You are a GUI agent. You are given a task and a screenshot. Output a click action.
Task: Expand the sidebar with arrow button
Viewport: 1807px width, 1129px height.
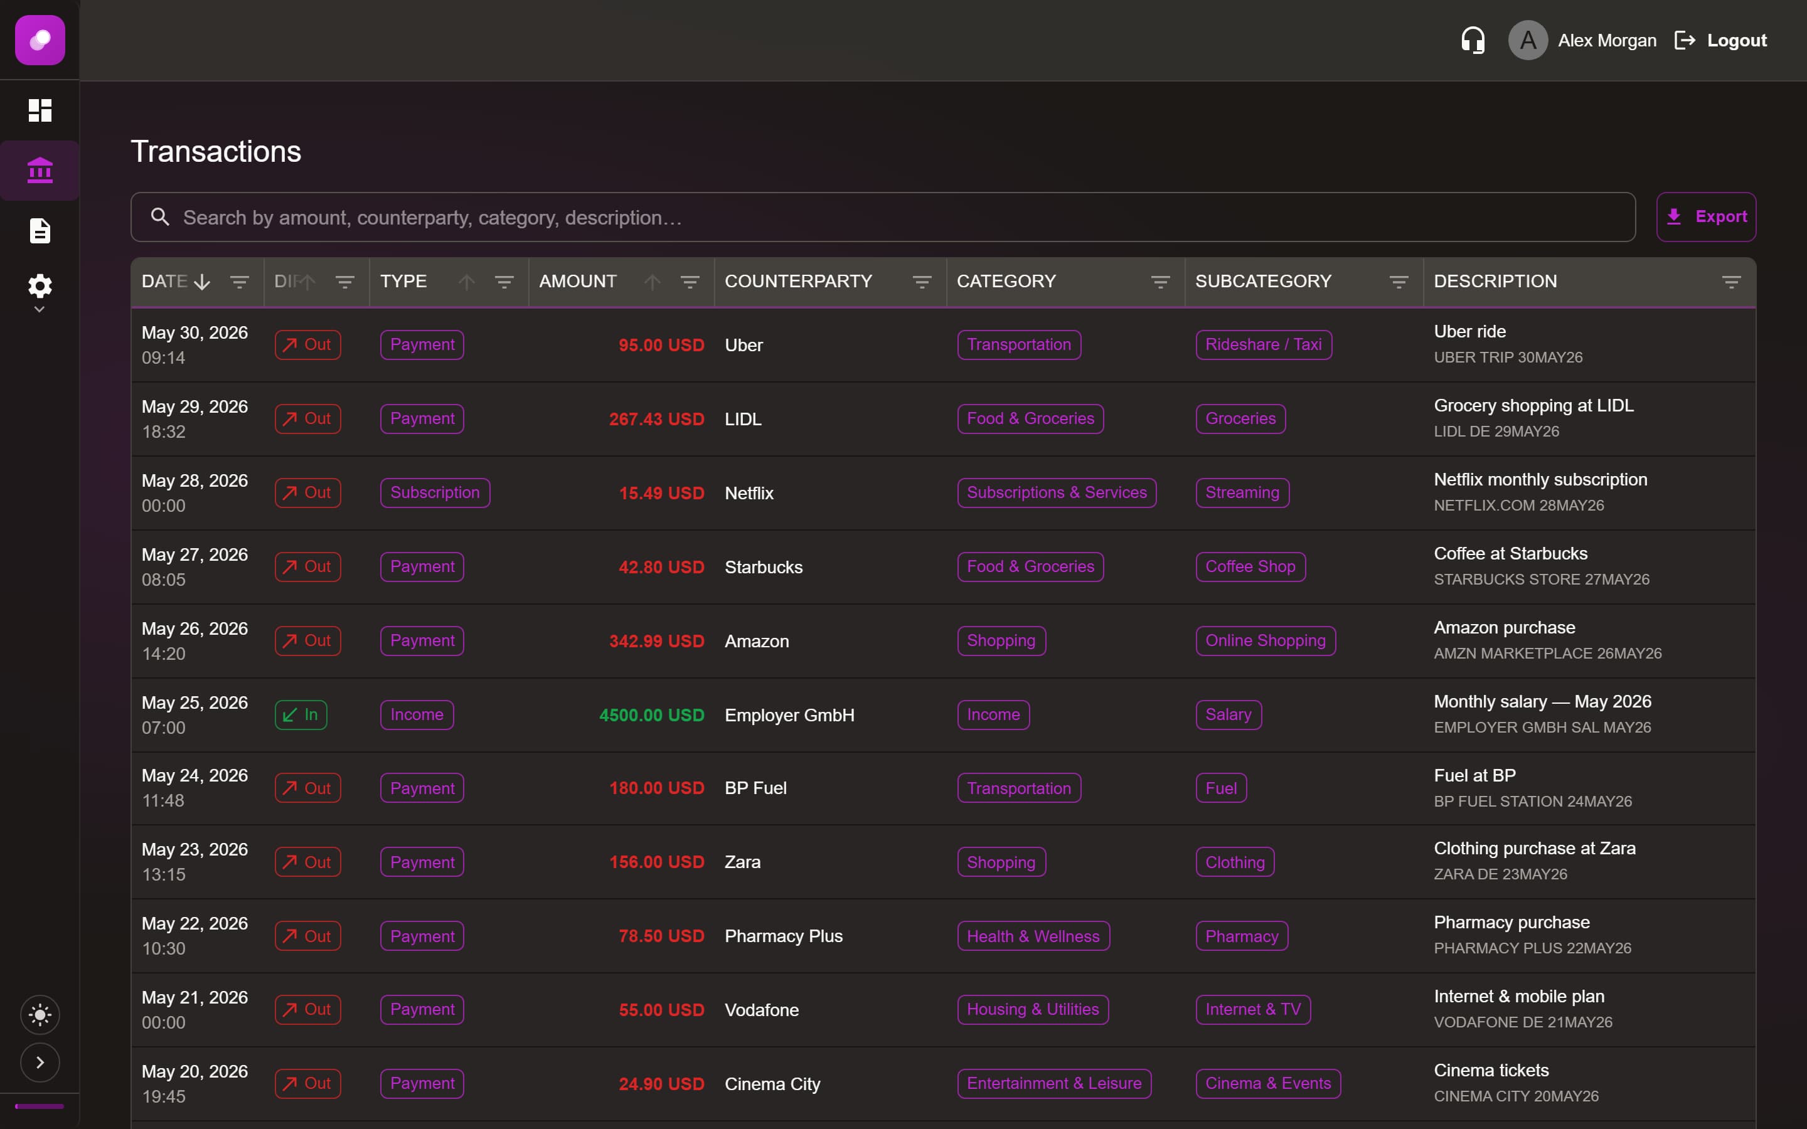[40, 1063]
